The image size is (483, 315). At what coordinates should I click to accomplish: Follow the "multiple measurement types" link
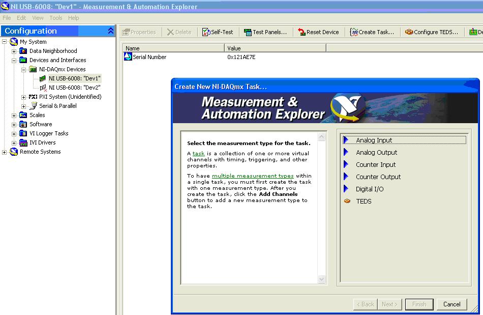tap(253, 176)
